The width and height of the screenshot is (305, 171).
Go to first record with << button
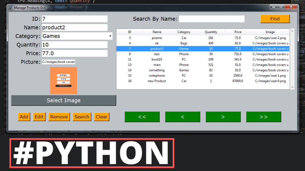tap(142, 117)
